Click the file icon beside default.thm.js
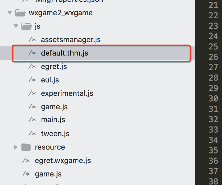This screenshot has height=185, width=222. pyautogui.click(x=32, y=53)
